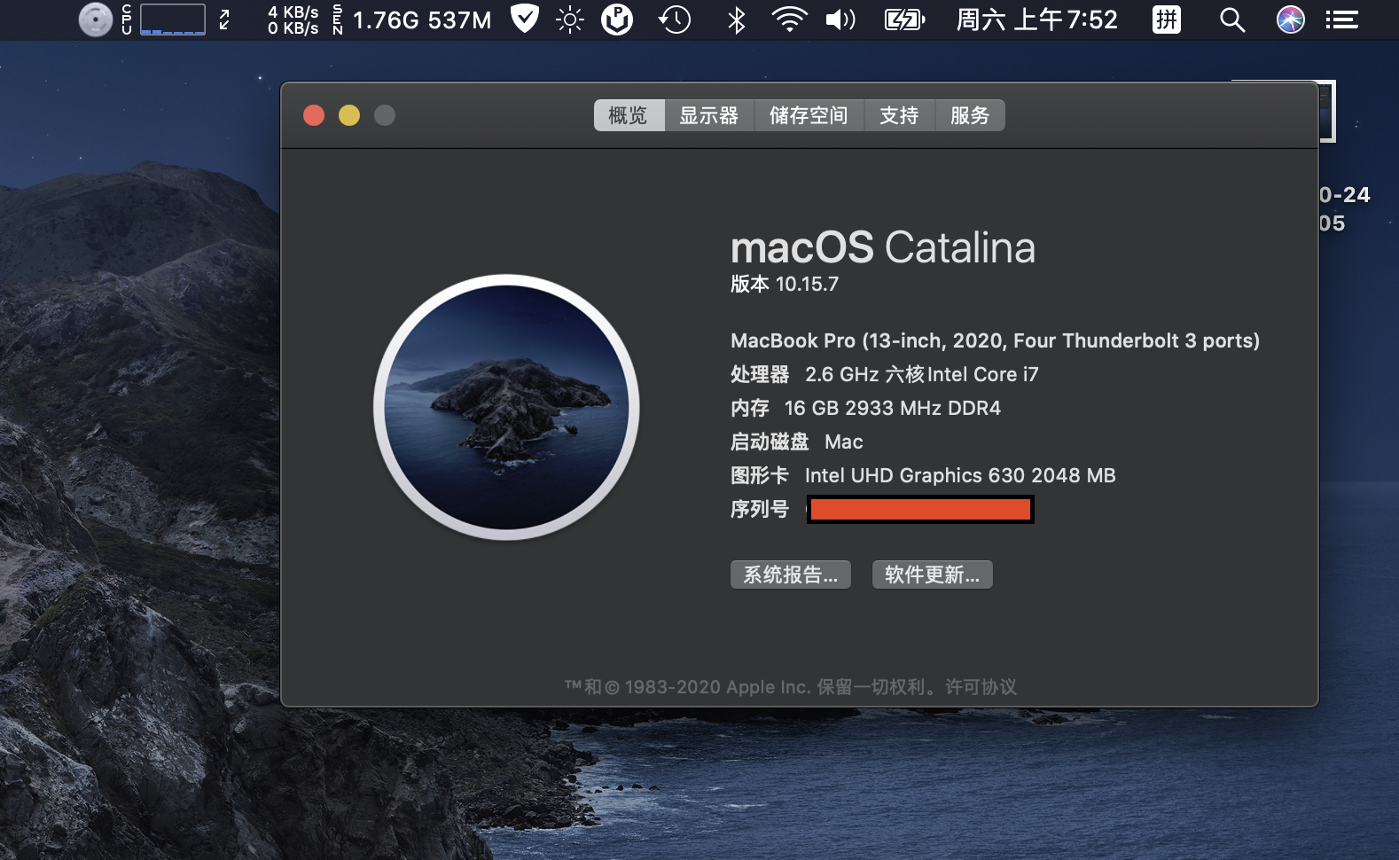Open the Time Machine menu icon
The height and width of the screenshot is (860, 1399).
coord(675,20)
